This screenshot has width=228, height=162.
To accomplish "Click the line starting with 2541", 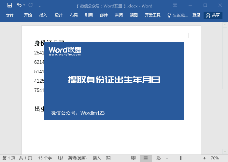I will pos(39,52).
